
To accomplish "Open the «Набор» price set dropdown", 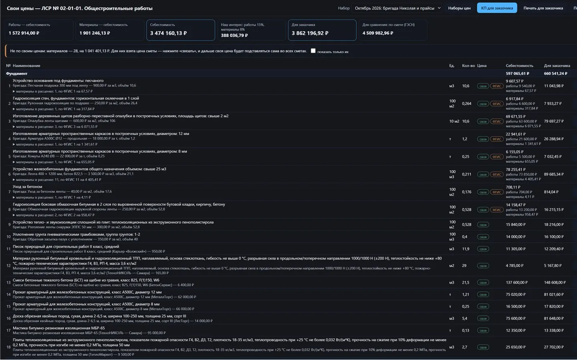I will coord(397,8).
